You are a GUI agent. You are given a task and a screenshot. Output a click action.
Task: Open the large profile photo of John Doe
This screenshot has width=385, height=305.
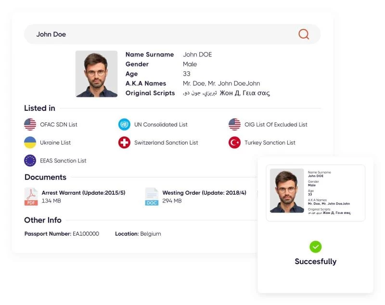coord(96,74)
